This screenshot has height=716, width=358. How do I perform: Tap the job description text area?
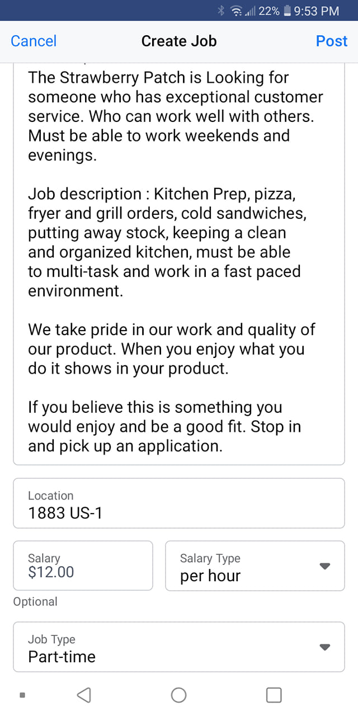click(x=178, y=263)
